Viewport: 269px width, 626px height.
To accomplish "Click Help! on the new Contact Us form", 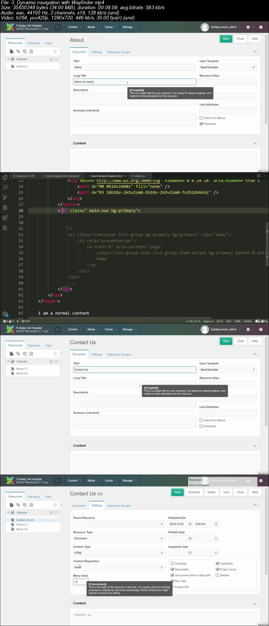I will [255, 341].
